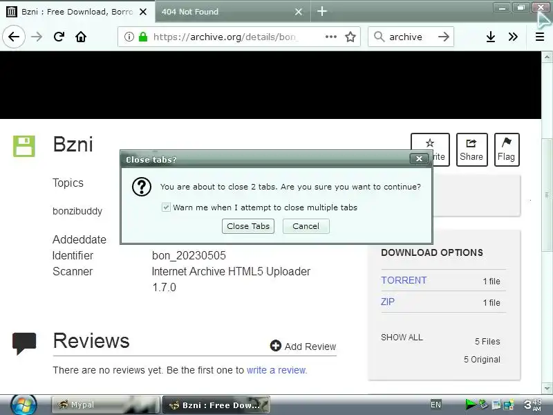Click the network tray icon
This screenshot has height=415, width=553.
tap(509, 405)
